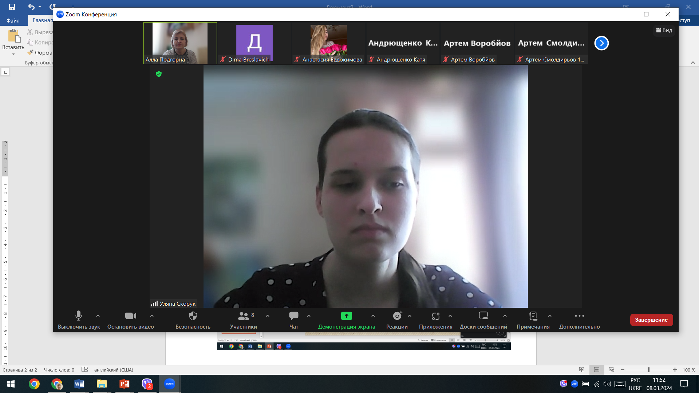Toggle Read Mode view in Word status bar
This screenshot has height=393, width=699.
click(582, 370)
